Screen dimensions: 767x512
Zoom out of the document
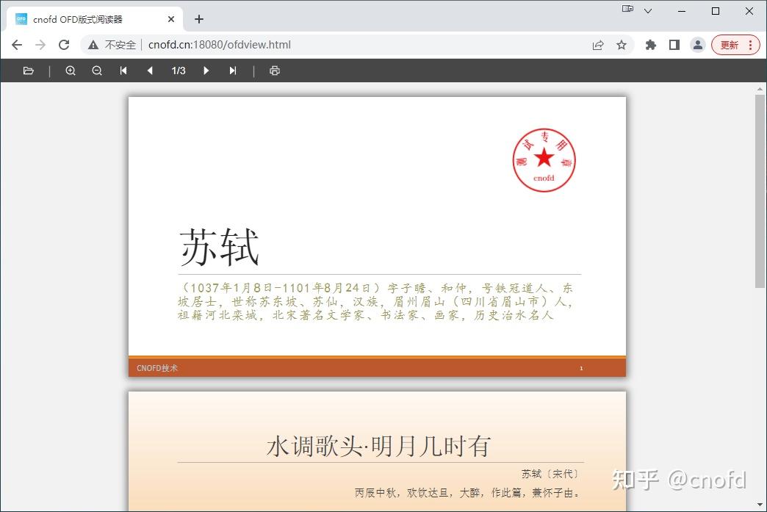pos(96,71)
